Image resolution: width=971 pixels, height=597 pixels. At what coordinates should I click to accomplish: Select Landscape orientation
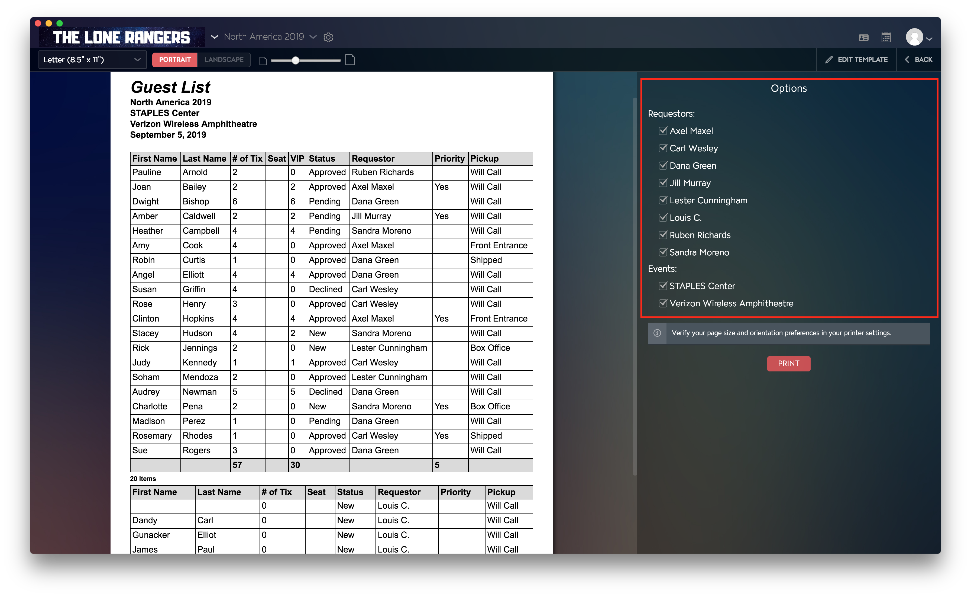click(224, 60)
